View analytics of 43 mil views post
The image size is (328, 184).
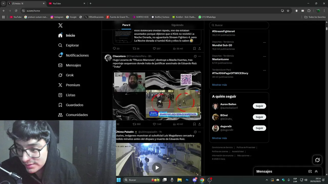coord(178,124)
